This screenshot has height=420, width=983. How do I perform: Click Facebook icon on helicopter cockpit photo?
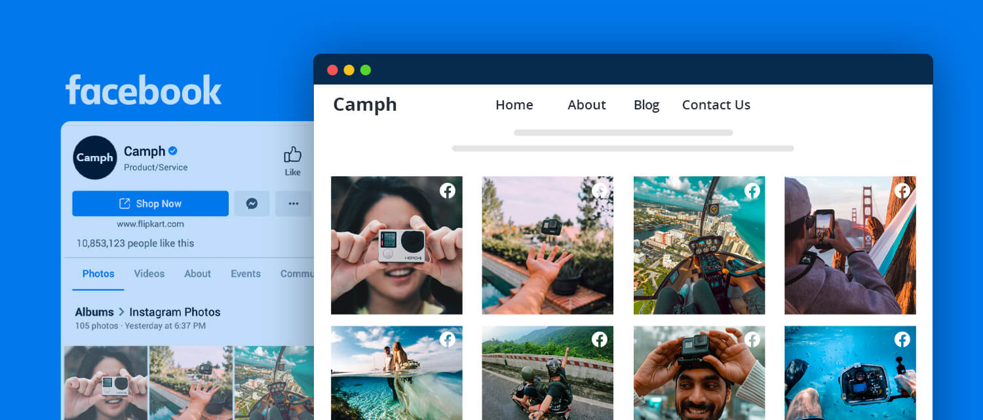pos(752,191)
